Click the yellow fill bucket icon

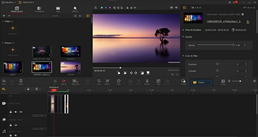[x=248, y=22]
